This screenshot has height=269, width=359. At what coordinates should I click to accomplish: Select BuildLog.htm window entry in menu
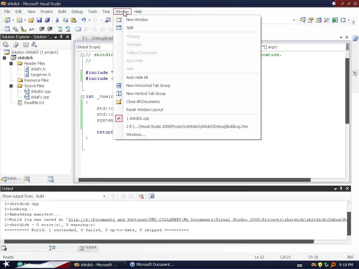click(x=187, y=126)
